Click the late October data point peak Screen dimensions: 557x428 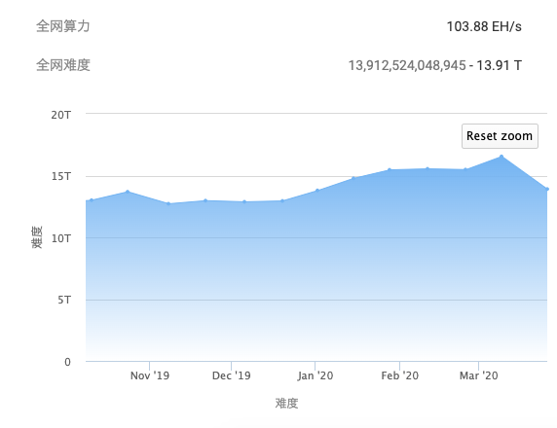128,192
